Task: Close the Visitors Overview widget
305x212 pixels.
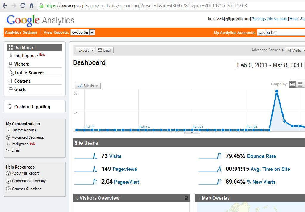Action: click(186, 198)
